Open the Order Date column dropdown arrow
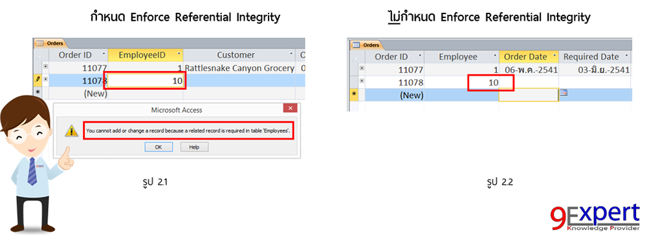Image resolution: width=647 pixels, height=235 pixels. point(554,56)
